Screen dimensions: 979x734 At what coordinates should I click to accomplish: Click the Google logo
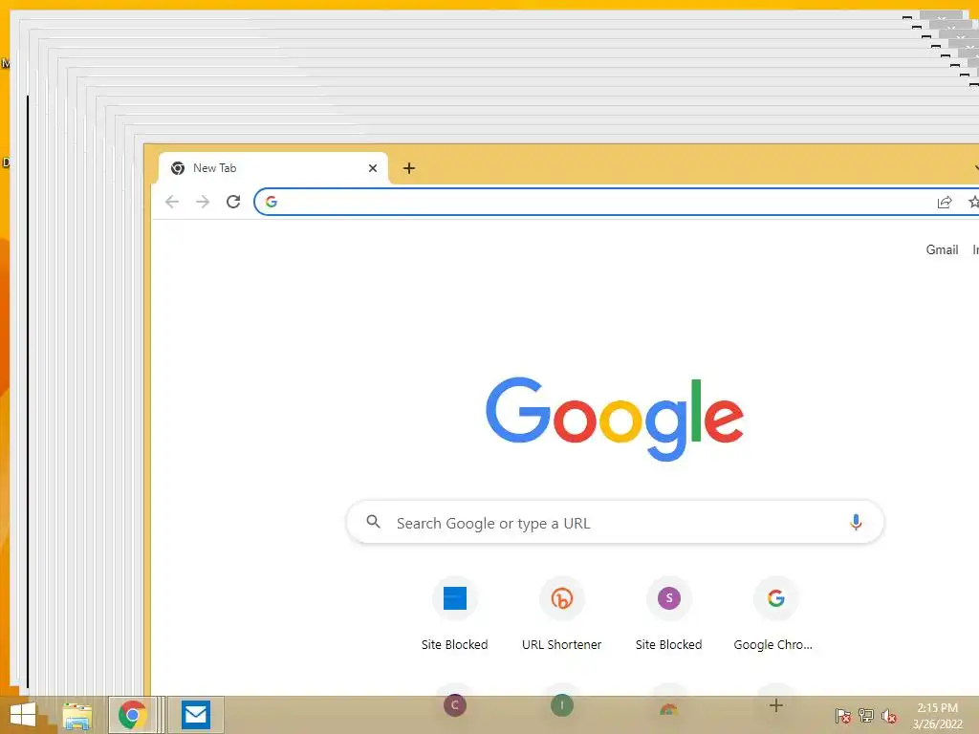click(x=615, y=418)
